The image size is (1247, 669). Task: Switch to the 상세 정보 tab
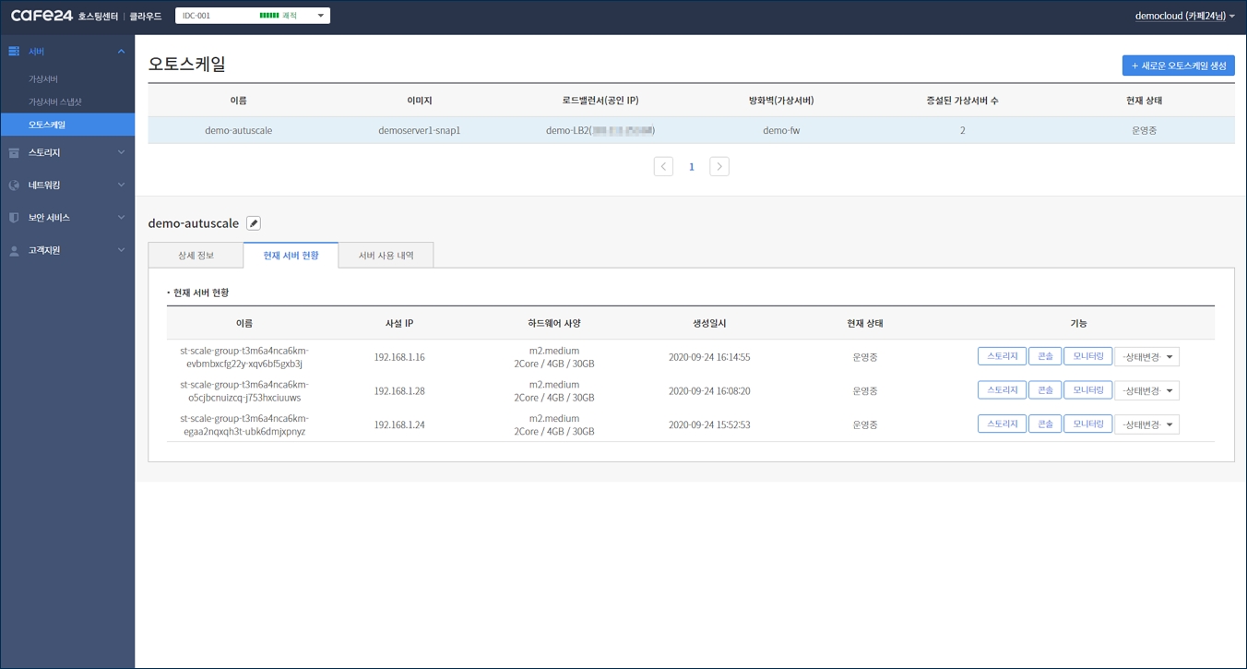tap(196, 256)
